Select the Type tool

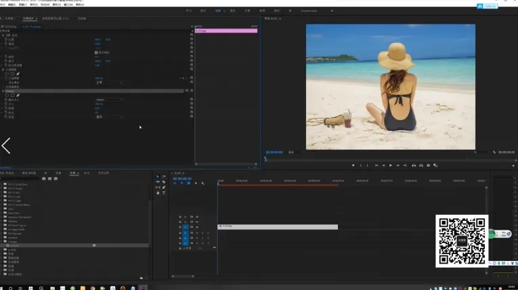click(164, 193)
